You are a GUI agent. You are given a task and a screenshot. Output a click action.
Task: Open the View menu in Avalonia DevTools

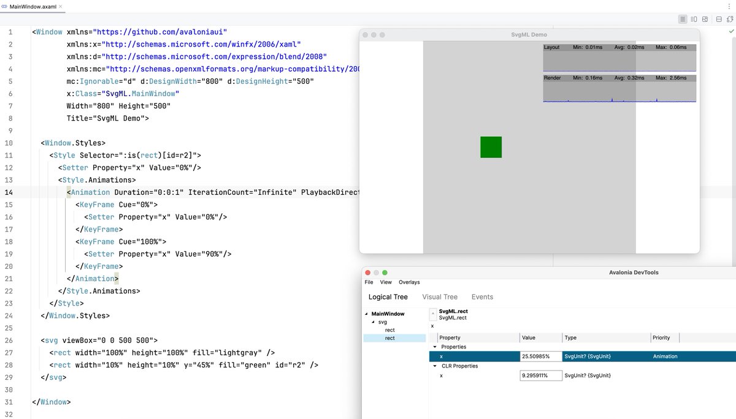pos(386,282)
